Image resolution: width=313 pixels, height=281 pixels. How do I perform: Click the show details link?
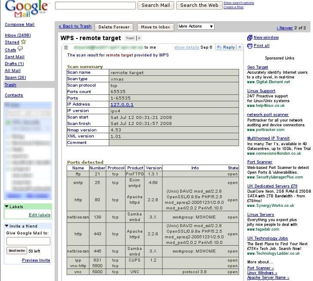tap(187, 47)
